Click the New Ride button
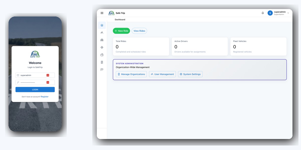Screen dimensions: 301x150 pyautogui.click(x=121, y=31)
